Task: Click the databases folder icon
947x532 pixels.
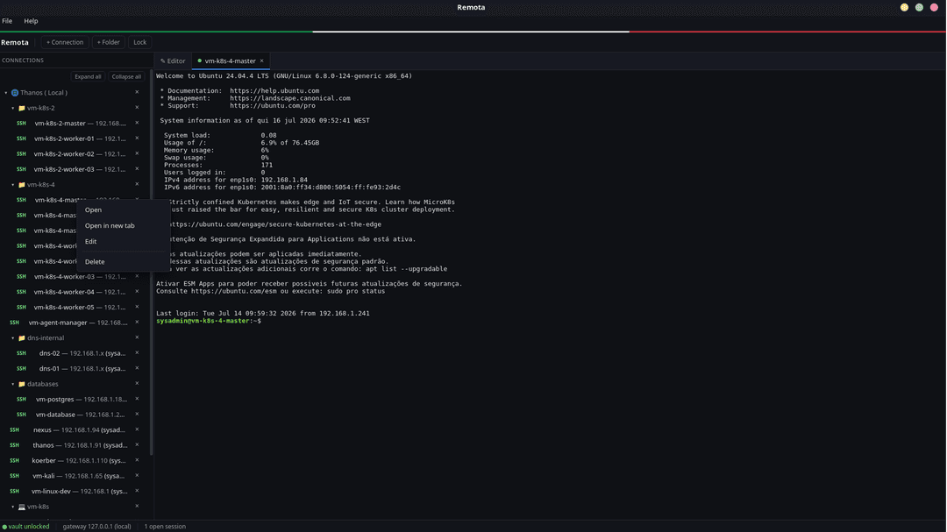Action: 22,384
